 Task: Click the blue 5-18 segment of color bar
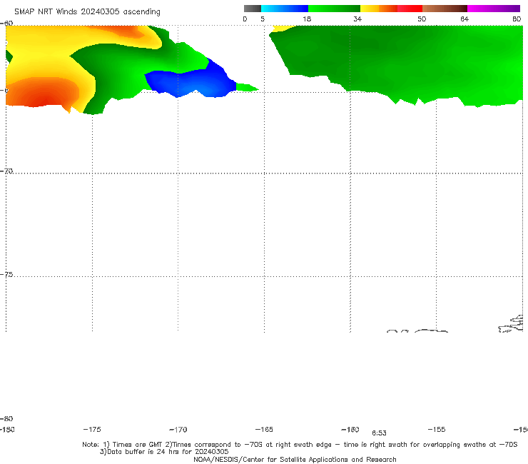click(285, 9)
